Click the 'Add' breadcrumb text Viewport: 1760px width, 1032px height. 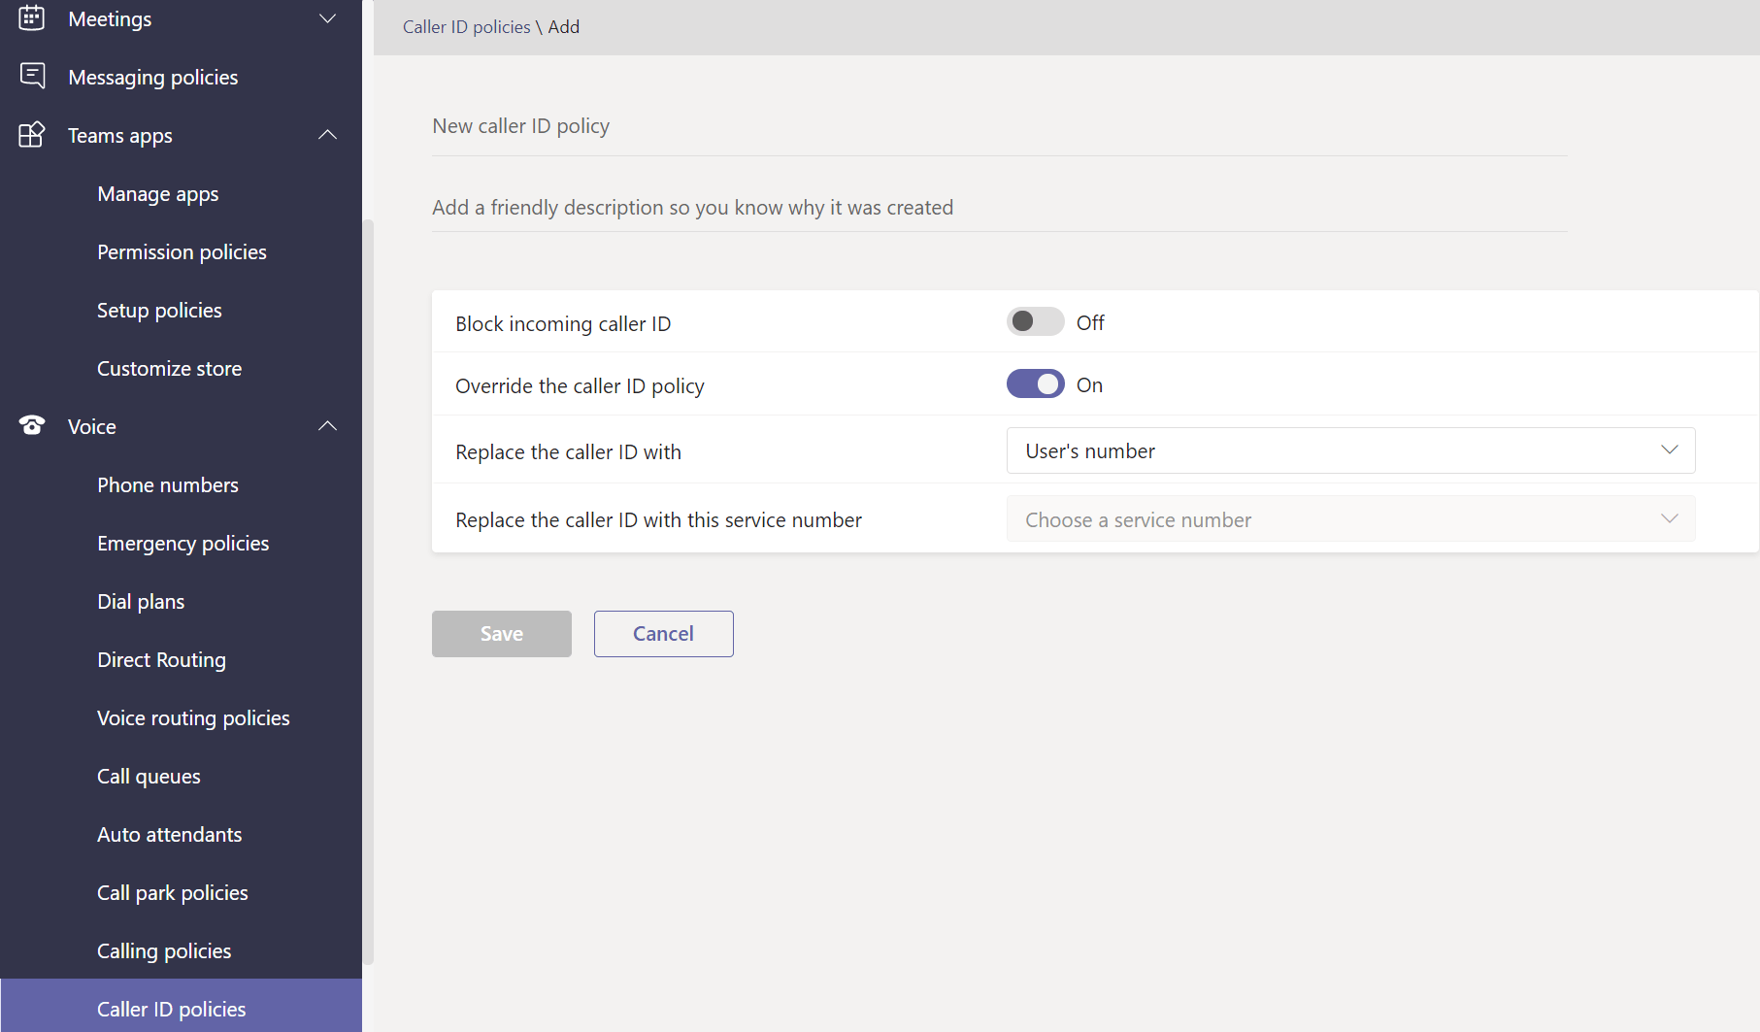coord(564,27)
